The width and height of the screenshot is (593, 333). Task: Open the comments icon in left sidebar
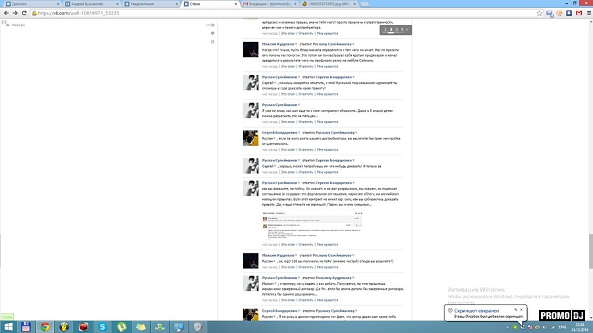212,33
